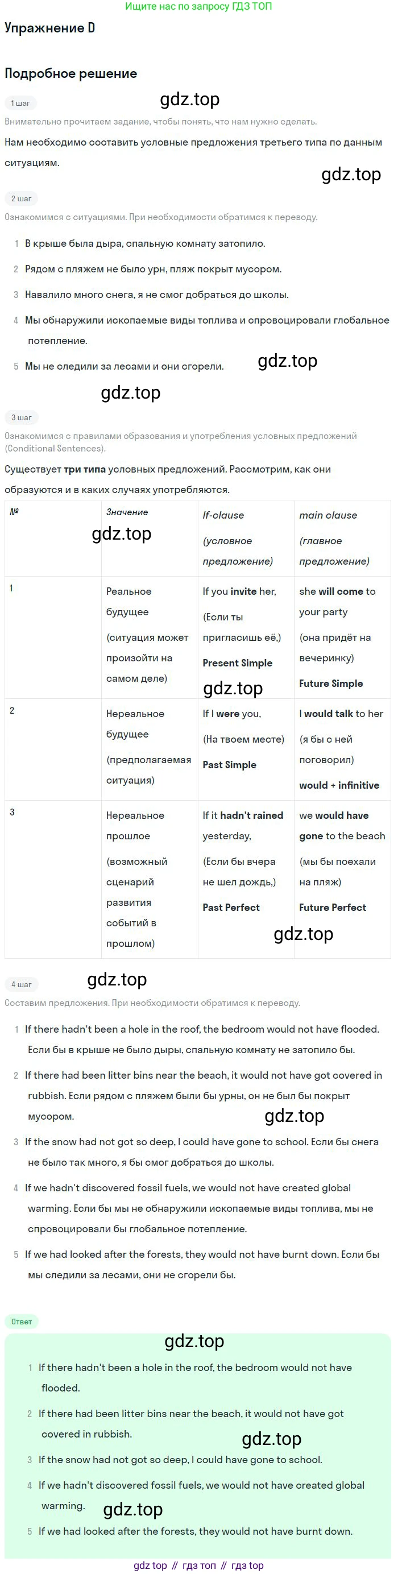Click the 'Past Perfect' cell text

point(231,908)
